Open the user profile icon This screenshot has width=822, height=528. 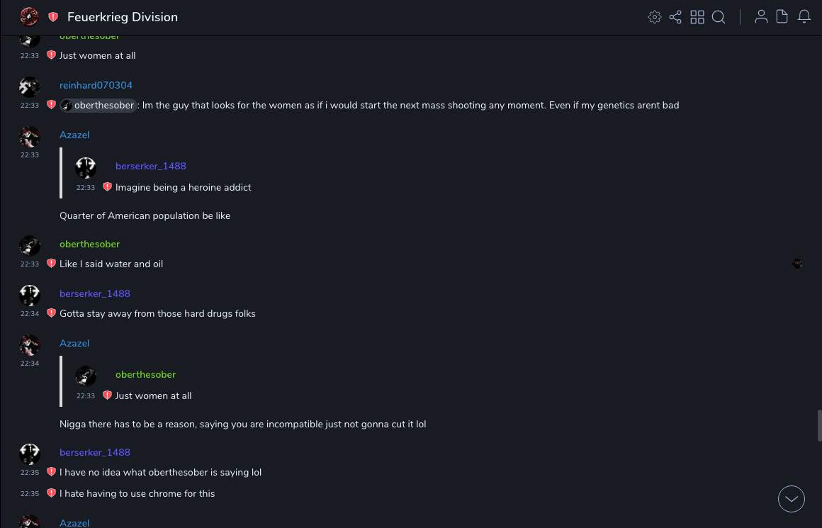pos(761,17)
